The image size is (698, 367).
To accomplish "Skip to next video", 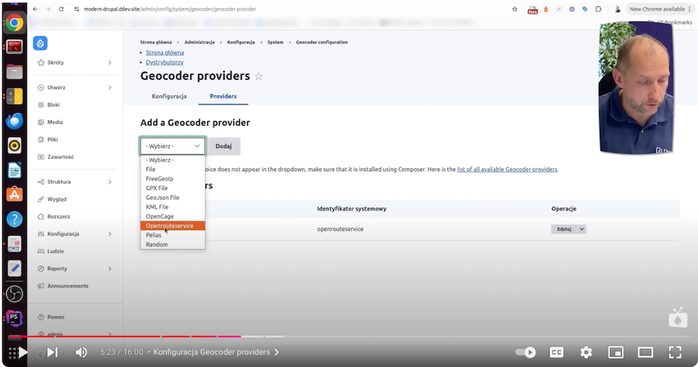I will [x=52, y=352].
